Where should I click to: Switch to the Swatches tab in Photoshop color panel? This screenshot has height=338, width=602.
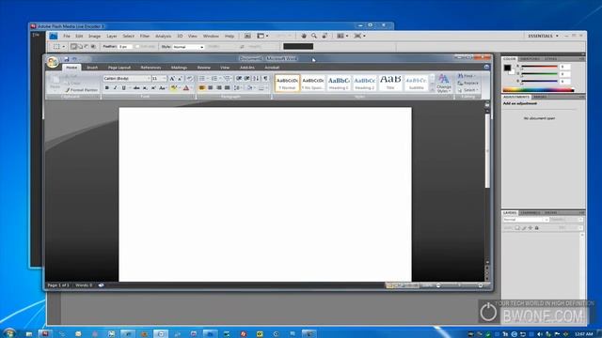(530, 59)
